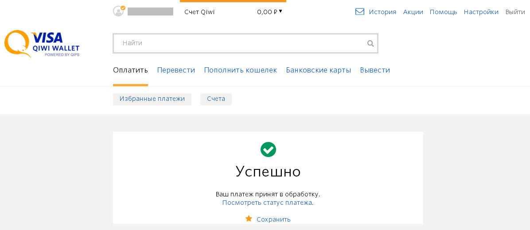Switch to the Оплатить tab
Viewport: 530px width, 230px height.
coord(130,70)
